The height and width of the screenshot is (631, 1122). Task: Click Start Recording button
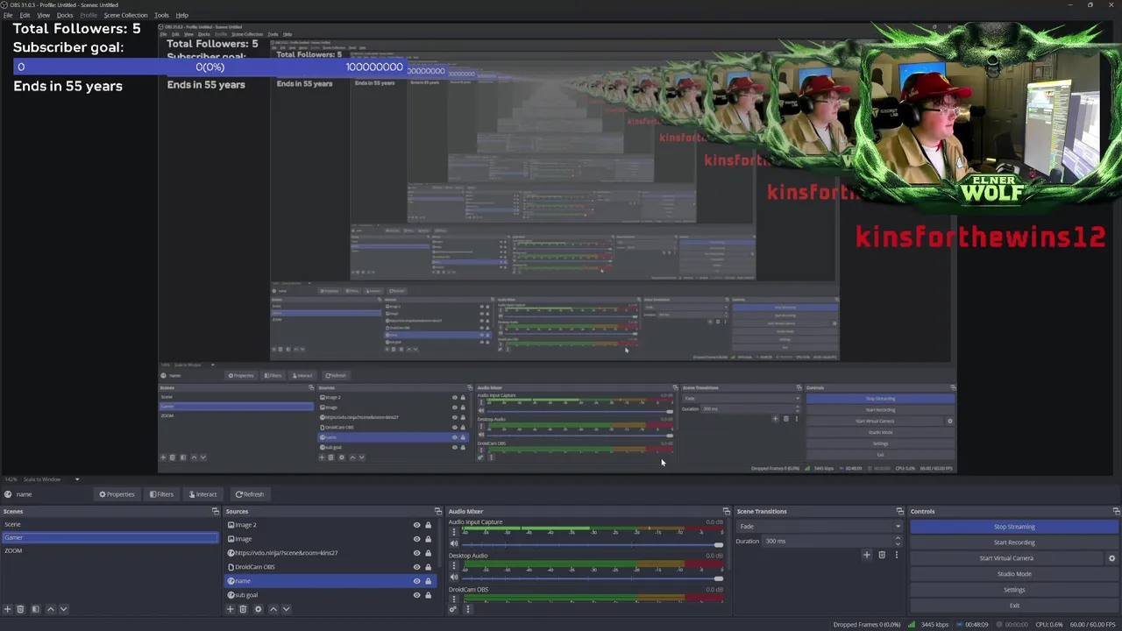(1014, 542)
